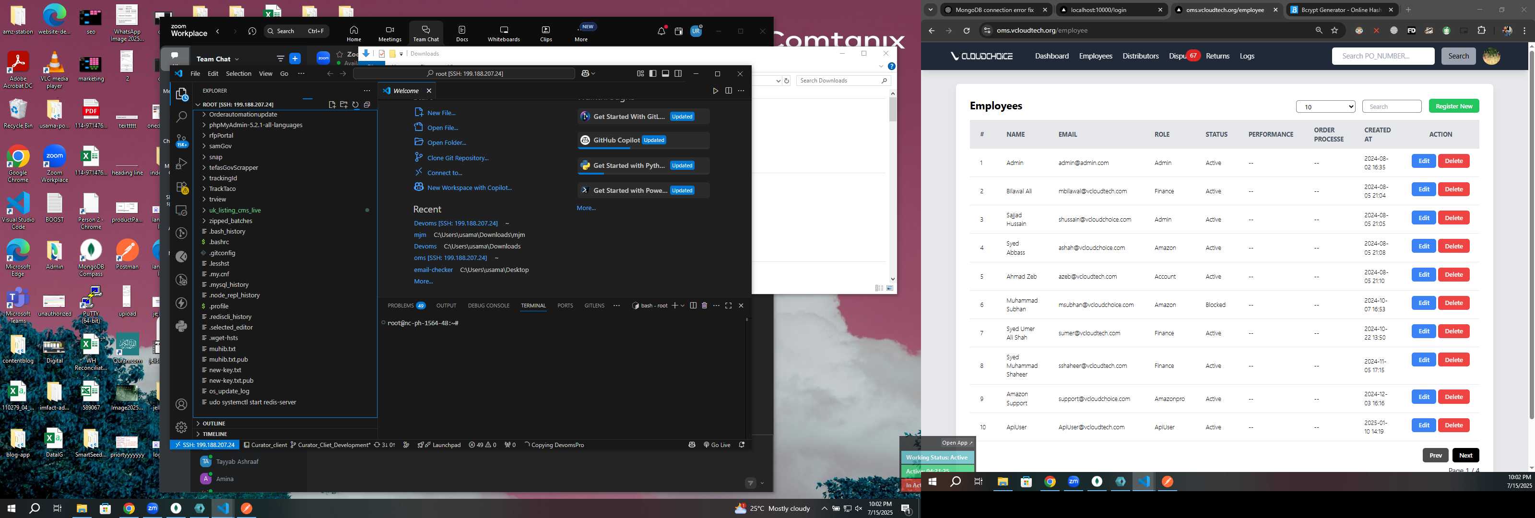
Task: Open File menu in VS Code
Action: tap(195, 73)
